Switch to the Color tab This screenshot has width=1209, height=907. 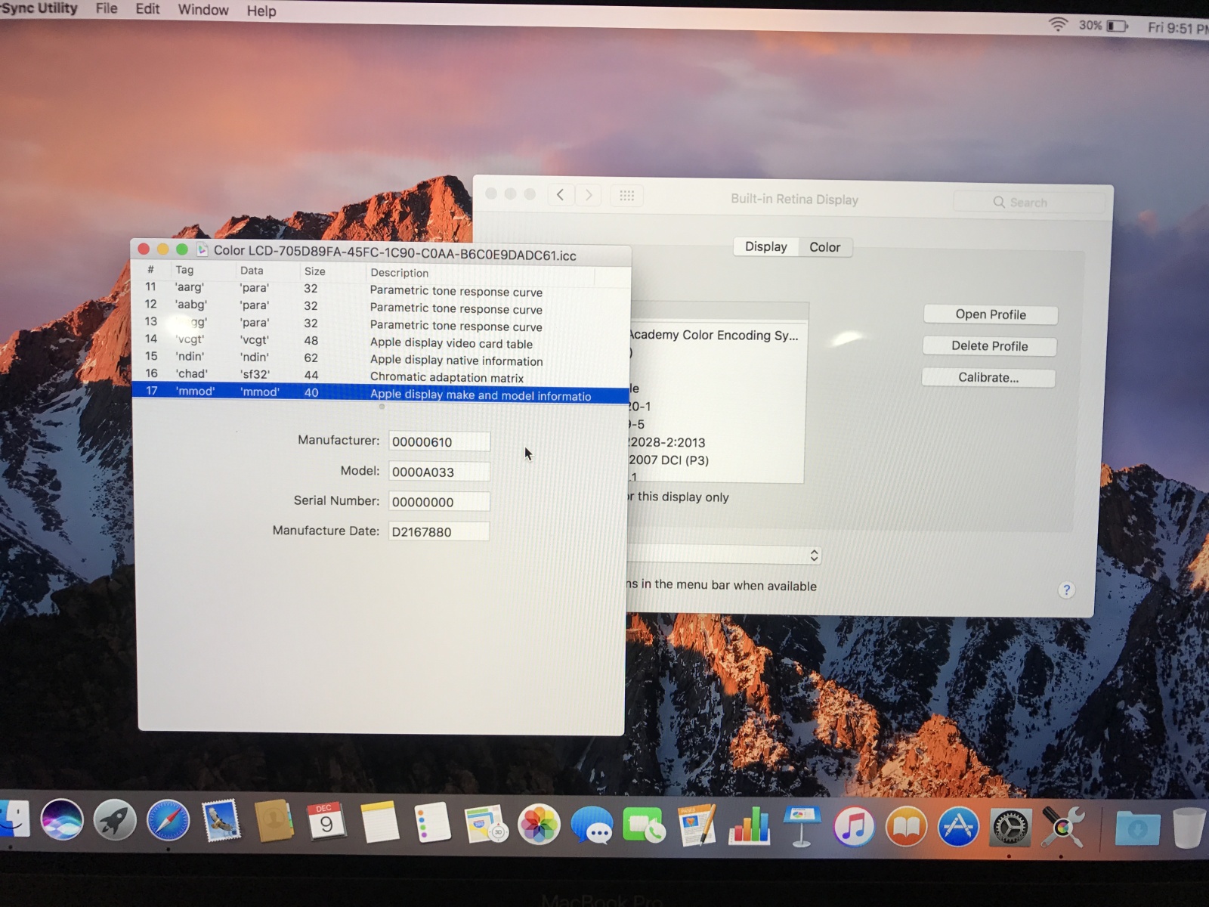coord(824,247)
